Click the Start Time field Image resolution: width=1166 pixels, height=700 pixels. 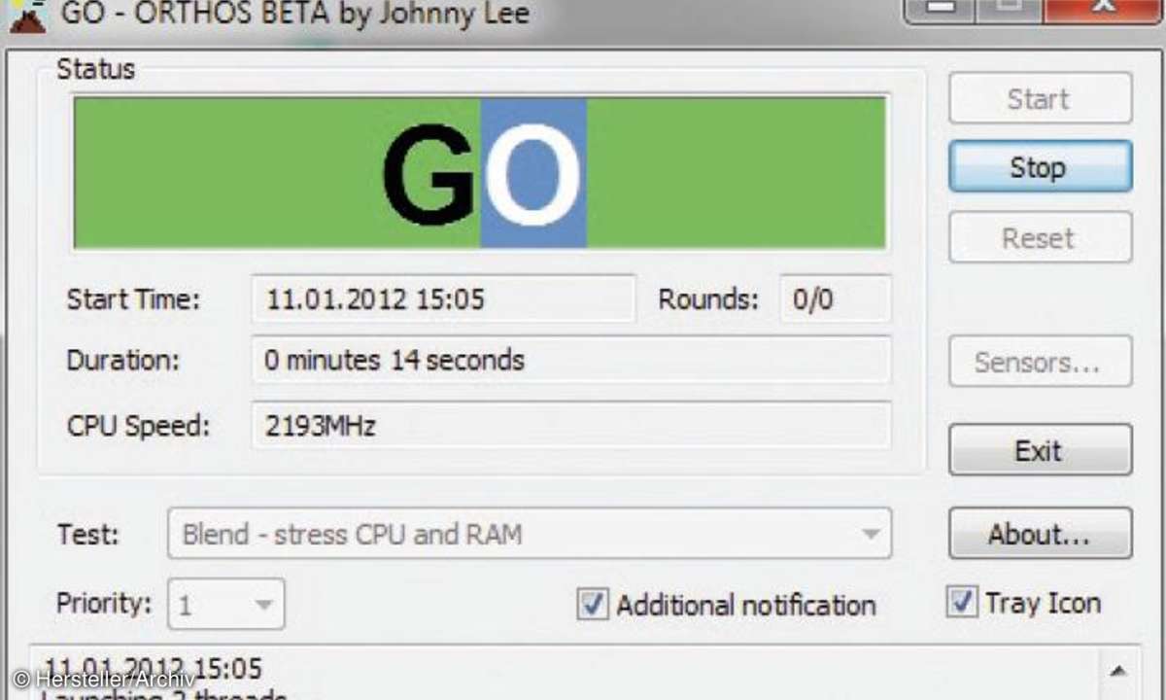tap(443, 298)
